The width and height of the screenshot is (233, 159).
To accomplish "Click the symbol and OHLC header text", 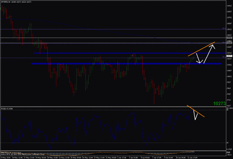I will [16, 2].
